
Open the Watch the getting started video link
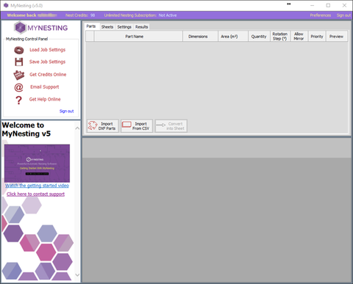coord(37,186)
